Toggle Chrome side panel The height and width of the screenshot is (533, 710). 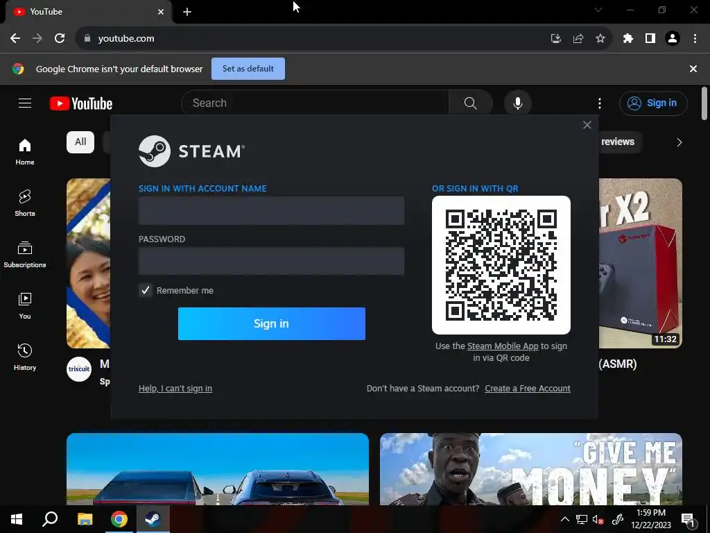650,39
